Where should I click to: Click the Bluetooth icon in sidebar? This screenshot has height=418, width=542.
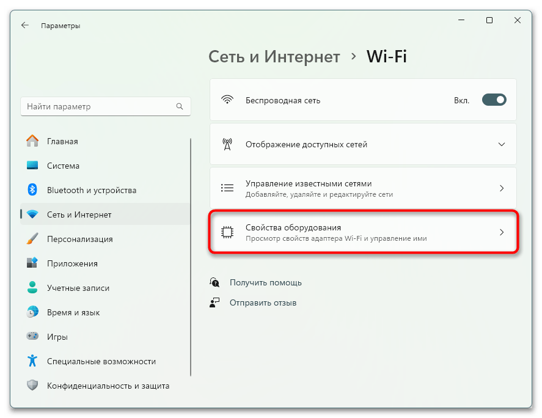32,189
